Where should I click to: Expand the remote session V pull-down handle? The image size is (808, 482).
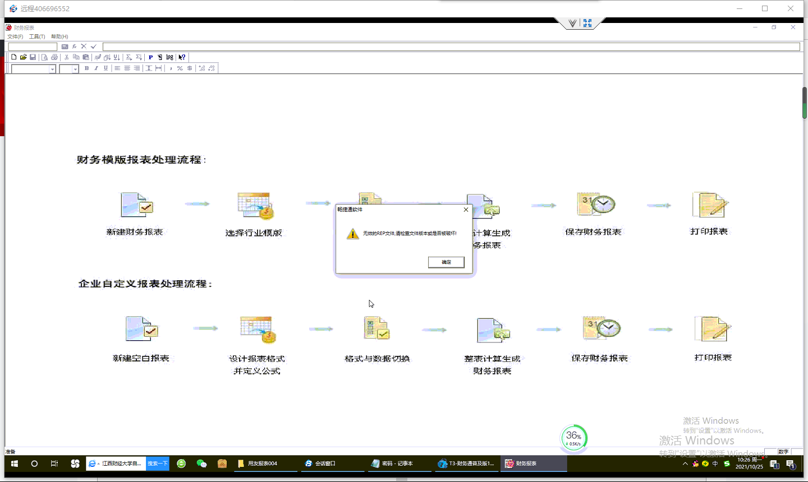click(572, 23)
